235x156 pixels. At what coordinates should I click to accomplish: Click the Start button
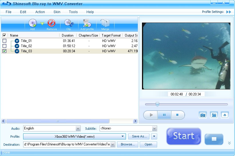point(183,136)
